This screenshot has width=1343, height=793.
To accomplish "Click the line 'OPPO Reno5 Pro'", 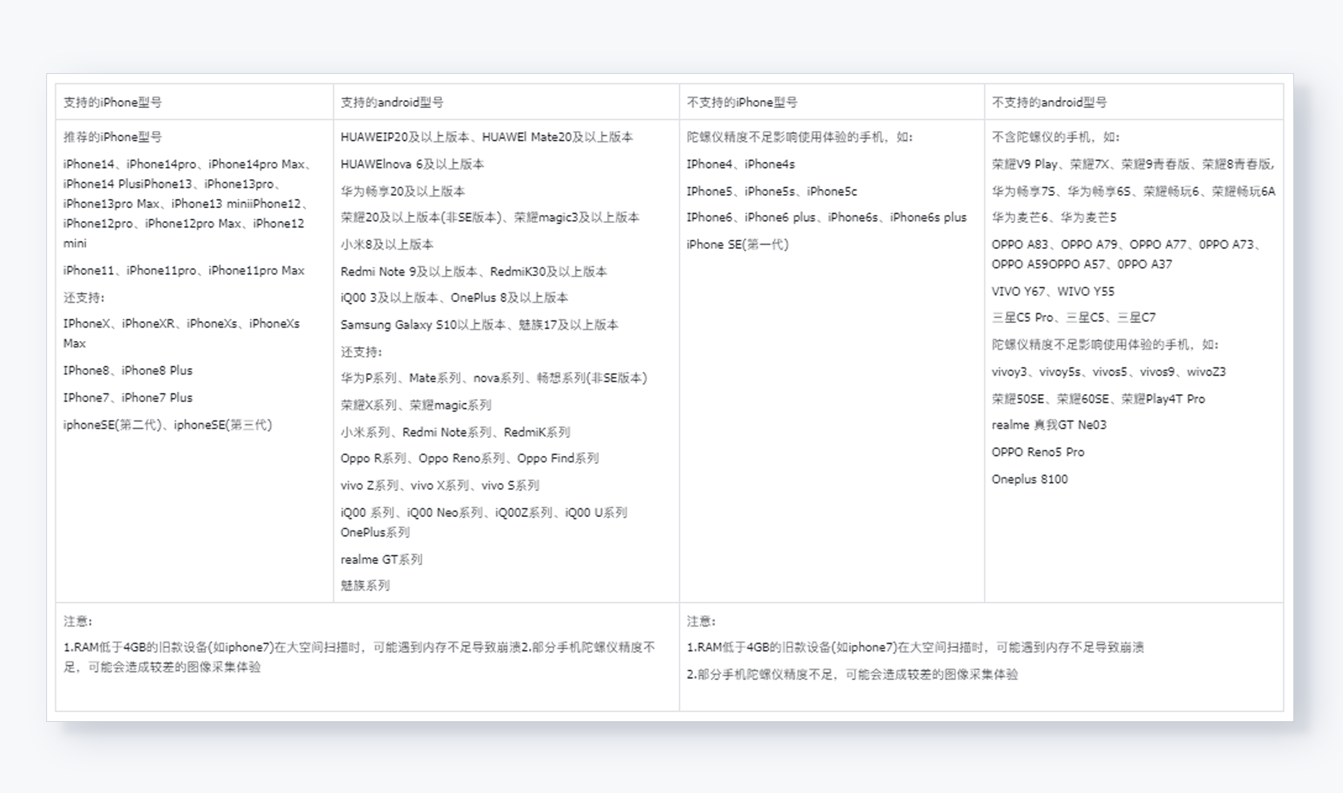I will tap(1038, 452).
